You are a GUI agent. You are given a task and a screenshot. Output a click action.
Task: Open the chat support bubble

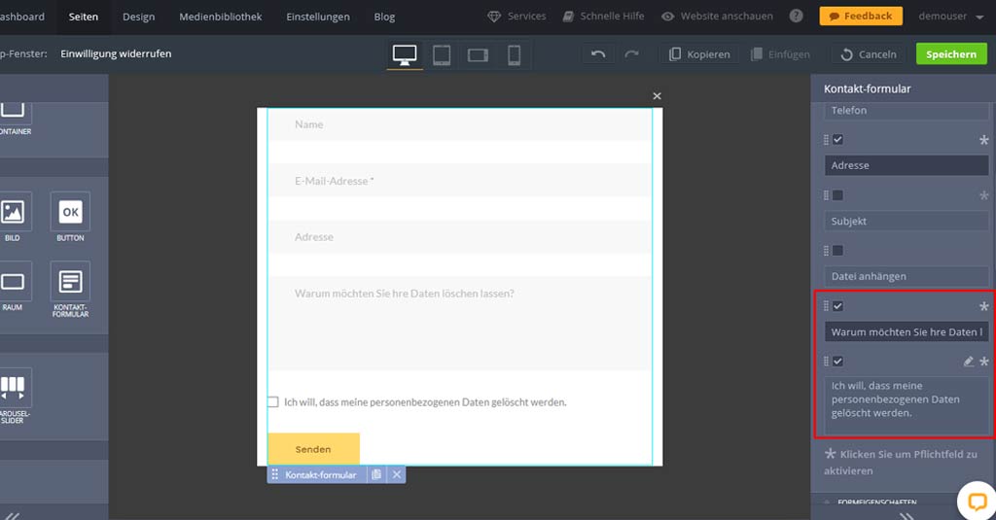pos(976,501)
